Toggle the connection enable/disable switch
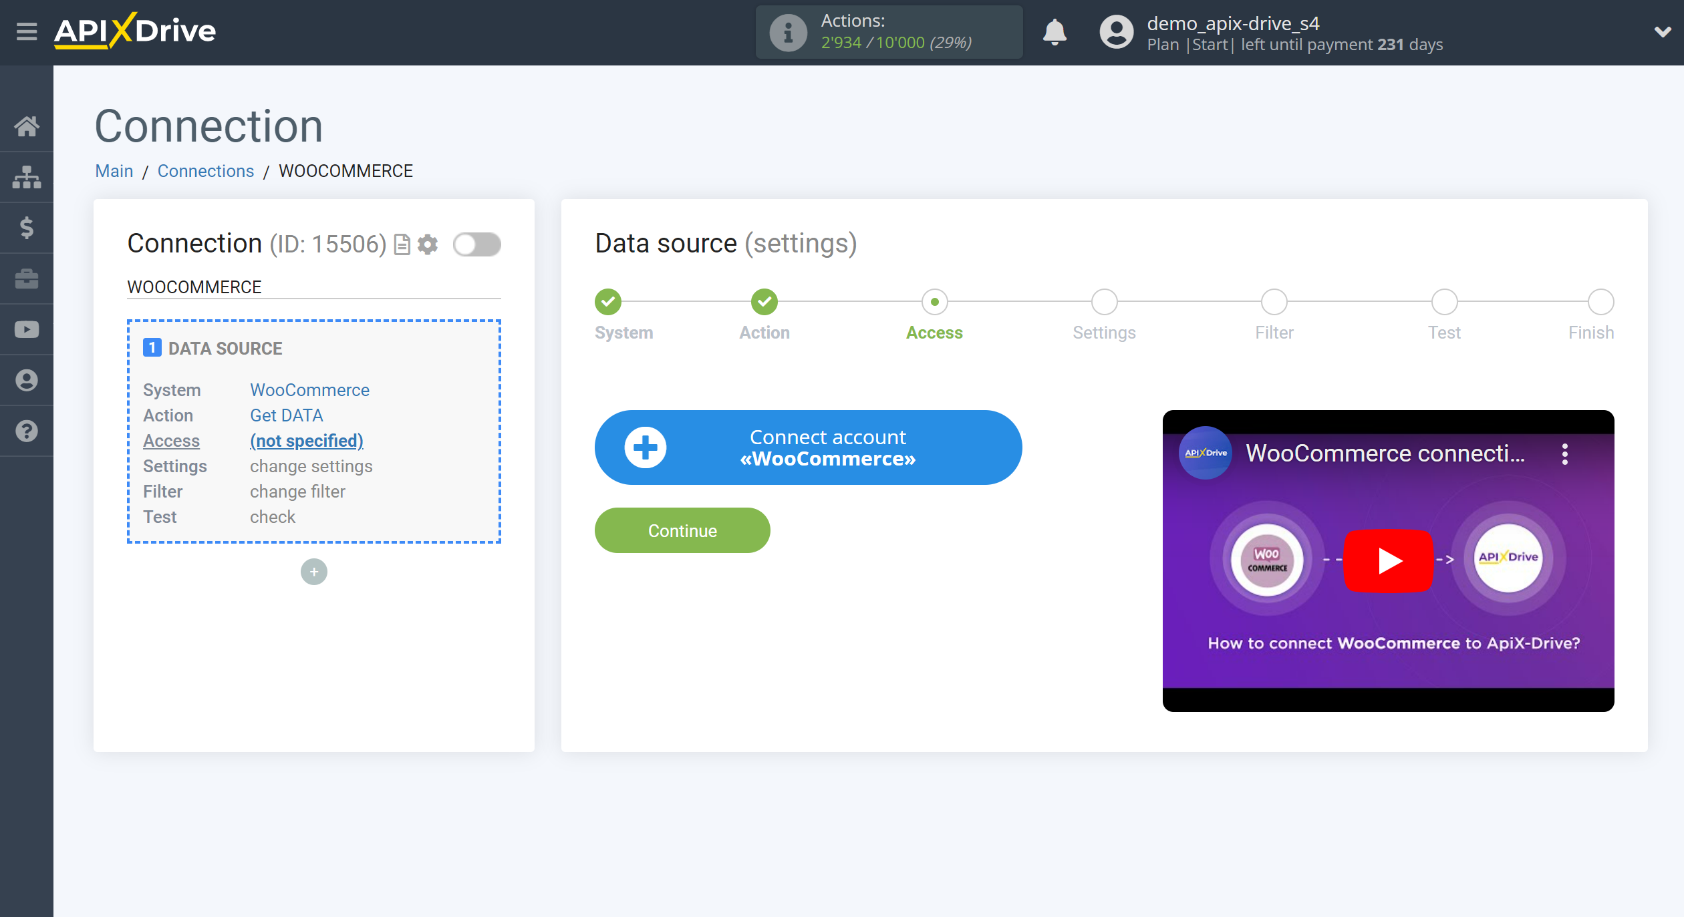The image size is (1684, 917). tap(476, 244)
